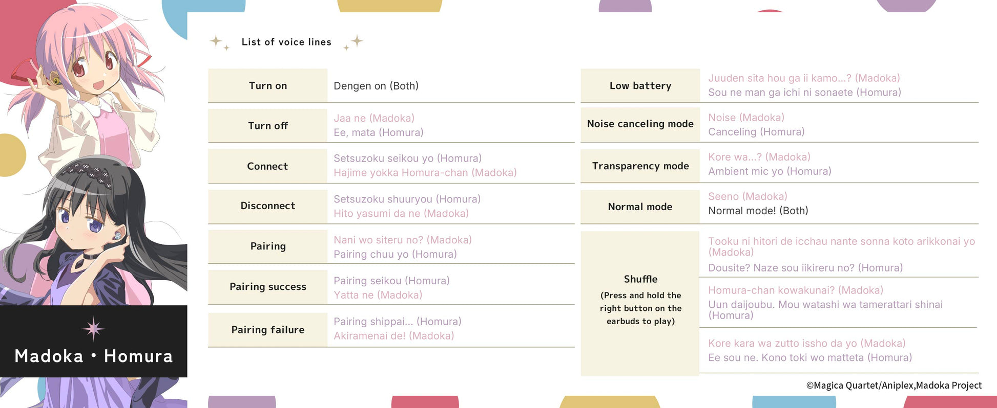Choose the "Normal mode" label cell
The image size is (997, 408).
640,207
